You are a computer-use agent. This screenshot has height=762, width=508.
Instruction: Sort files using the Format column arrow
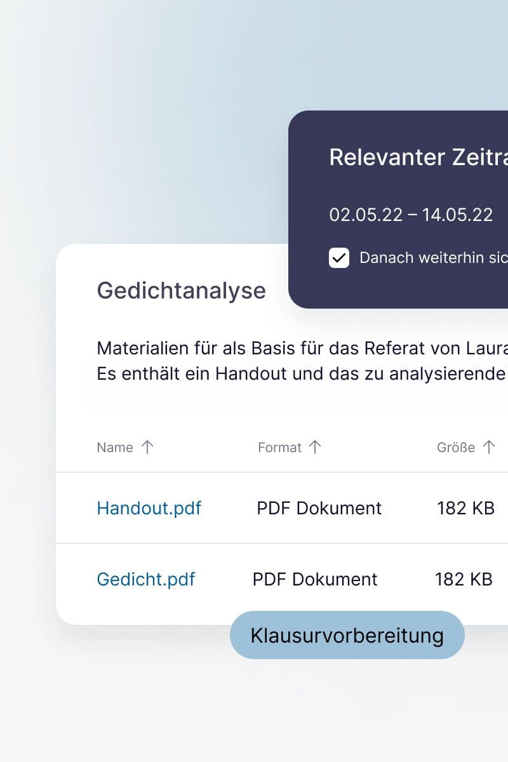(x=316, y=447)
